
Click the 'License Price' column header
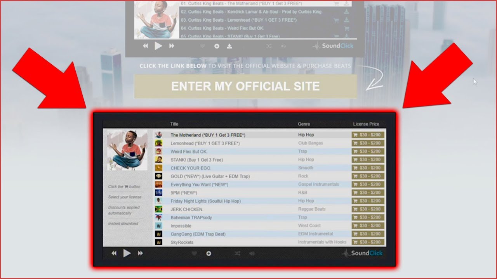pos(366,124)
